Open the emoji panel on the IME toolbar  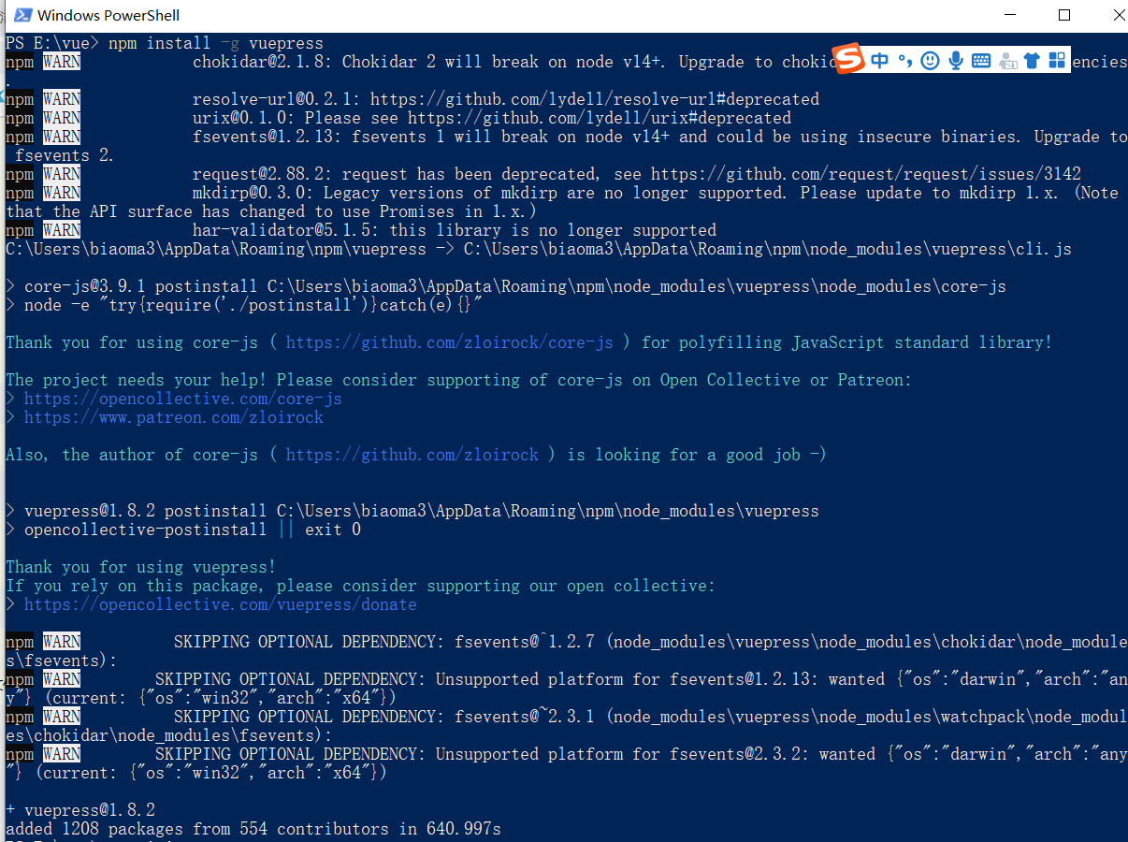(x=930, y=61)
